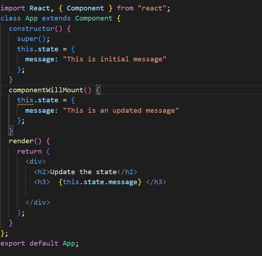
Task: Place cursor in "This is an updated message" string
Action: [121, 110]
